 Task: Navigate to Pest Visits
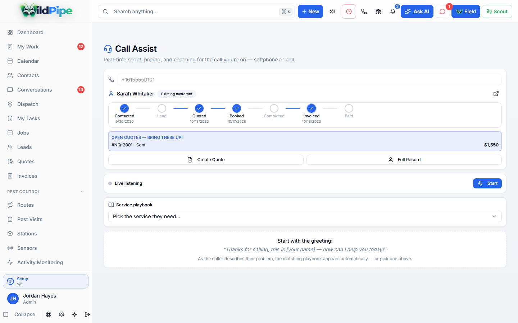click(46, 219)
